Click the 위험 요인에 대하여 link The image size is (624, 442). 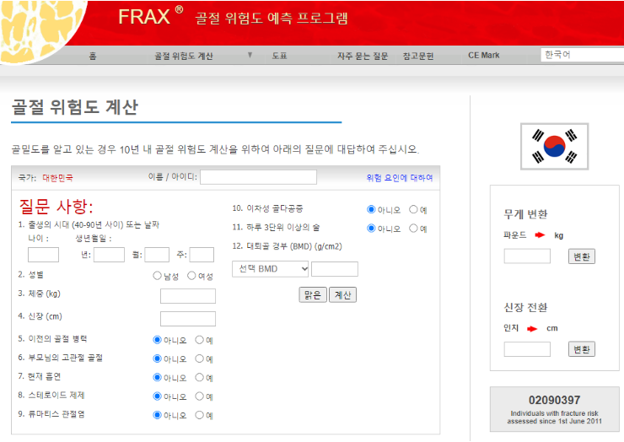400,178
